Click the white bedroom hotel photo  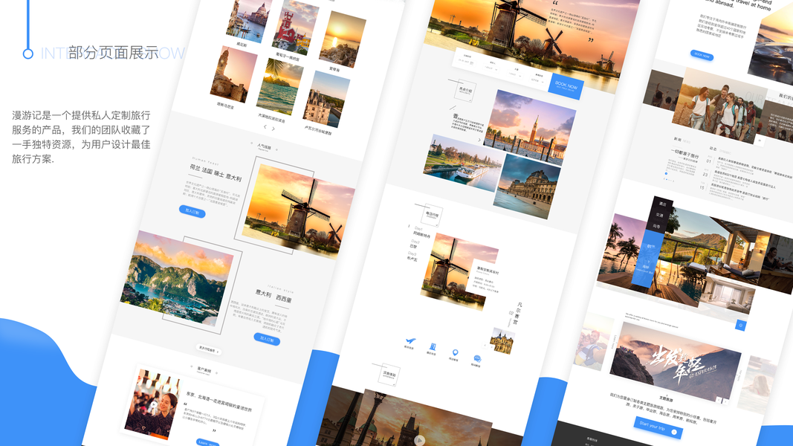click(x=728, y=294)
